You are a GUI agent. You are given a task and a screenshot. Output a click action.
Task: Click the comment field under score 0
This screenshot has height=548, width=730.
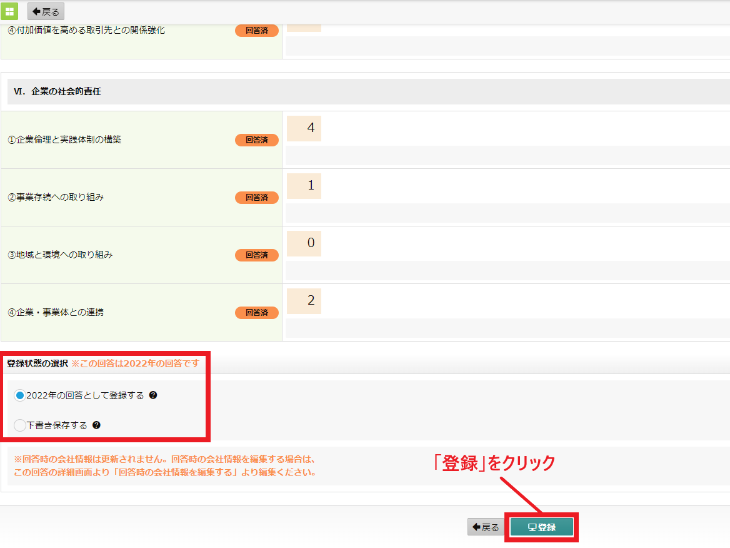point(507,270)
